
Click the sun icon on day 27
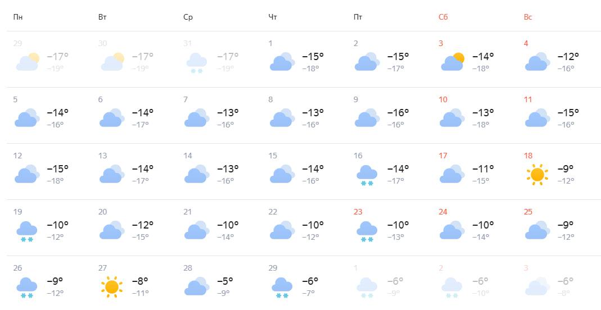(111, 286)
